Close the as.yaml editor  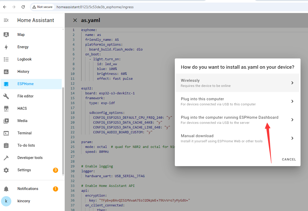75,20
